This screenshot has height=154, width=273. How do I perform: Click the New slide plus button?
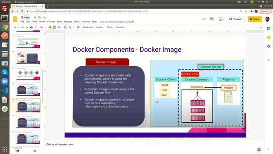15,27
